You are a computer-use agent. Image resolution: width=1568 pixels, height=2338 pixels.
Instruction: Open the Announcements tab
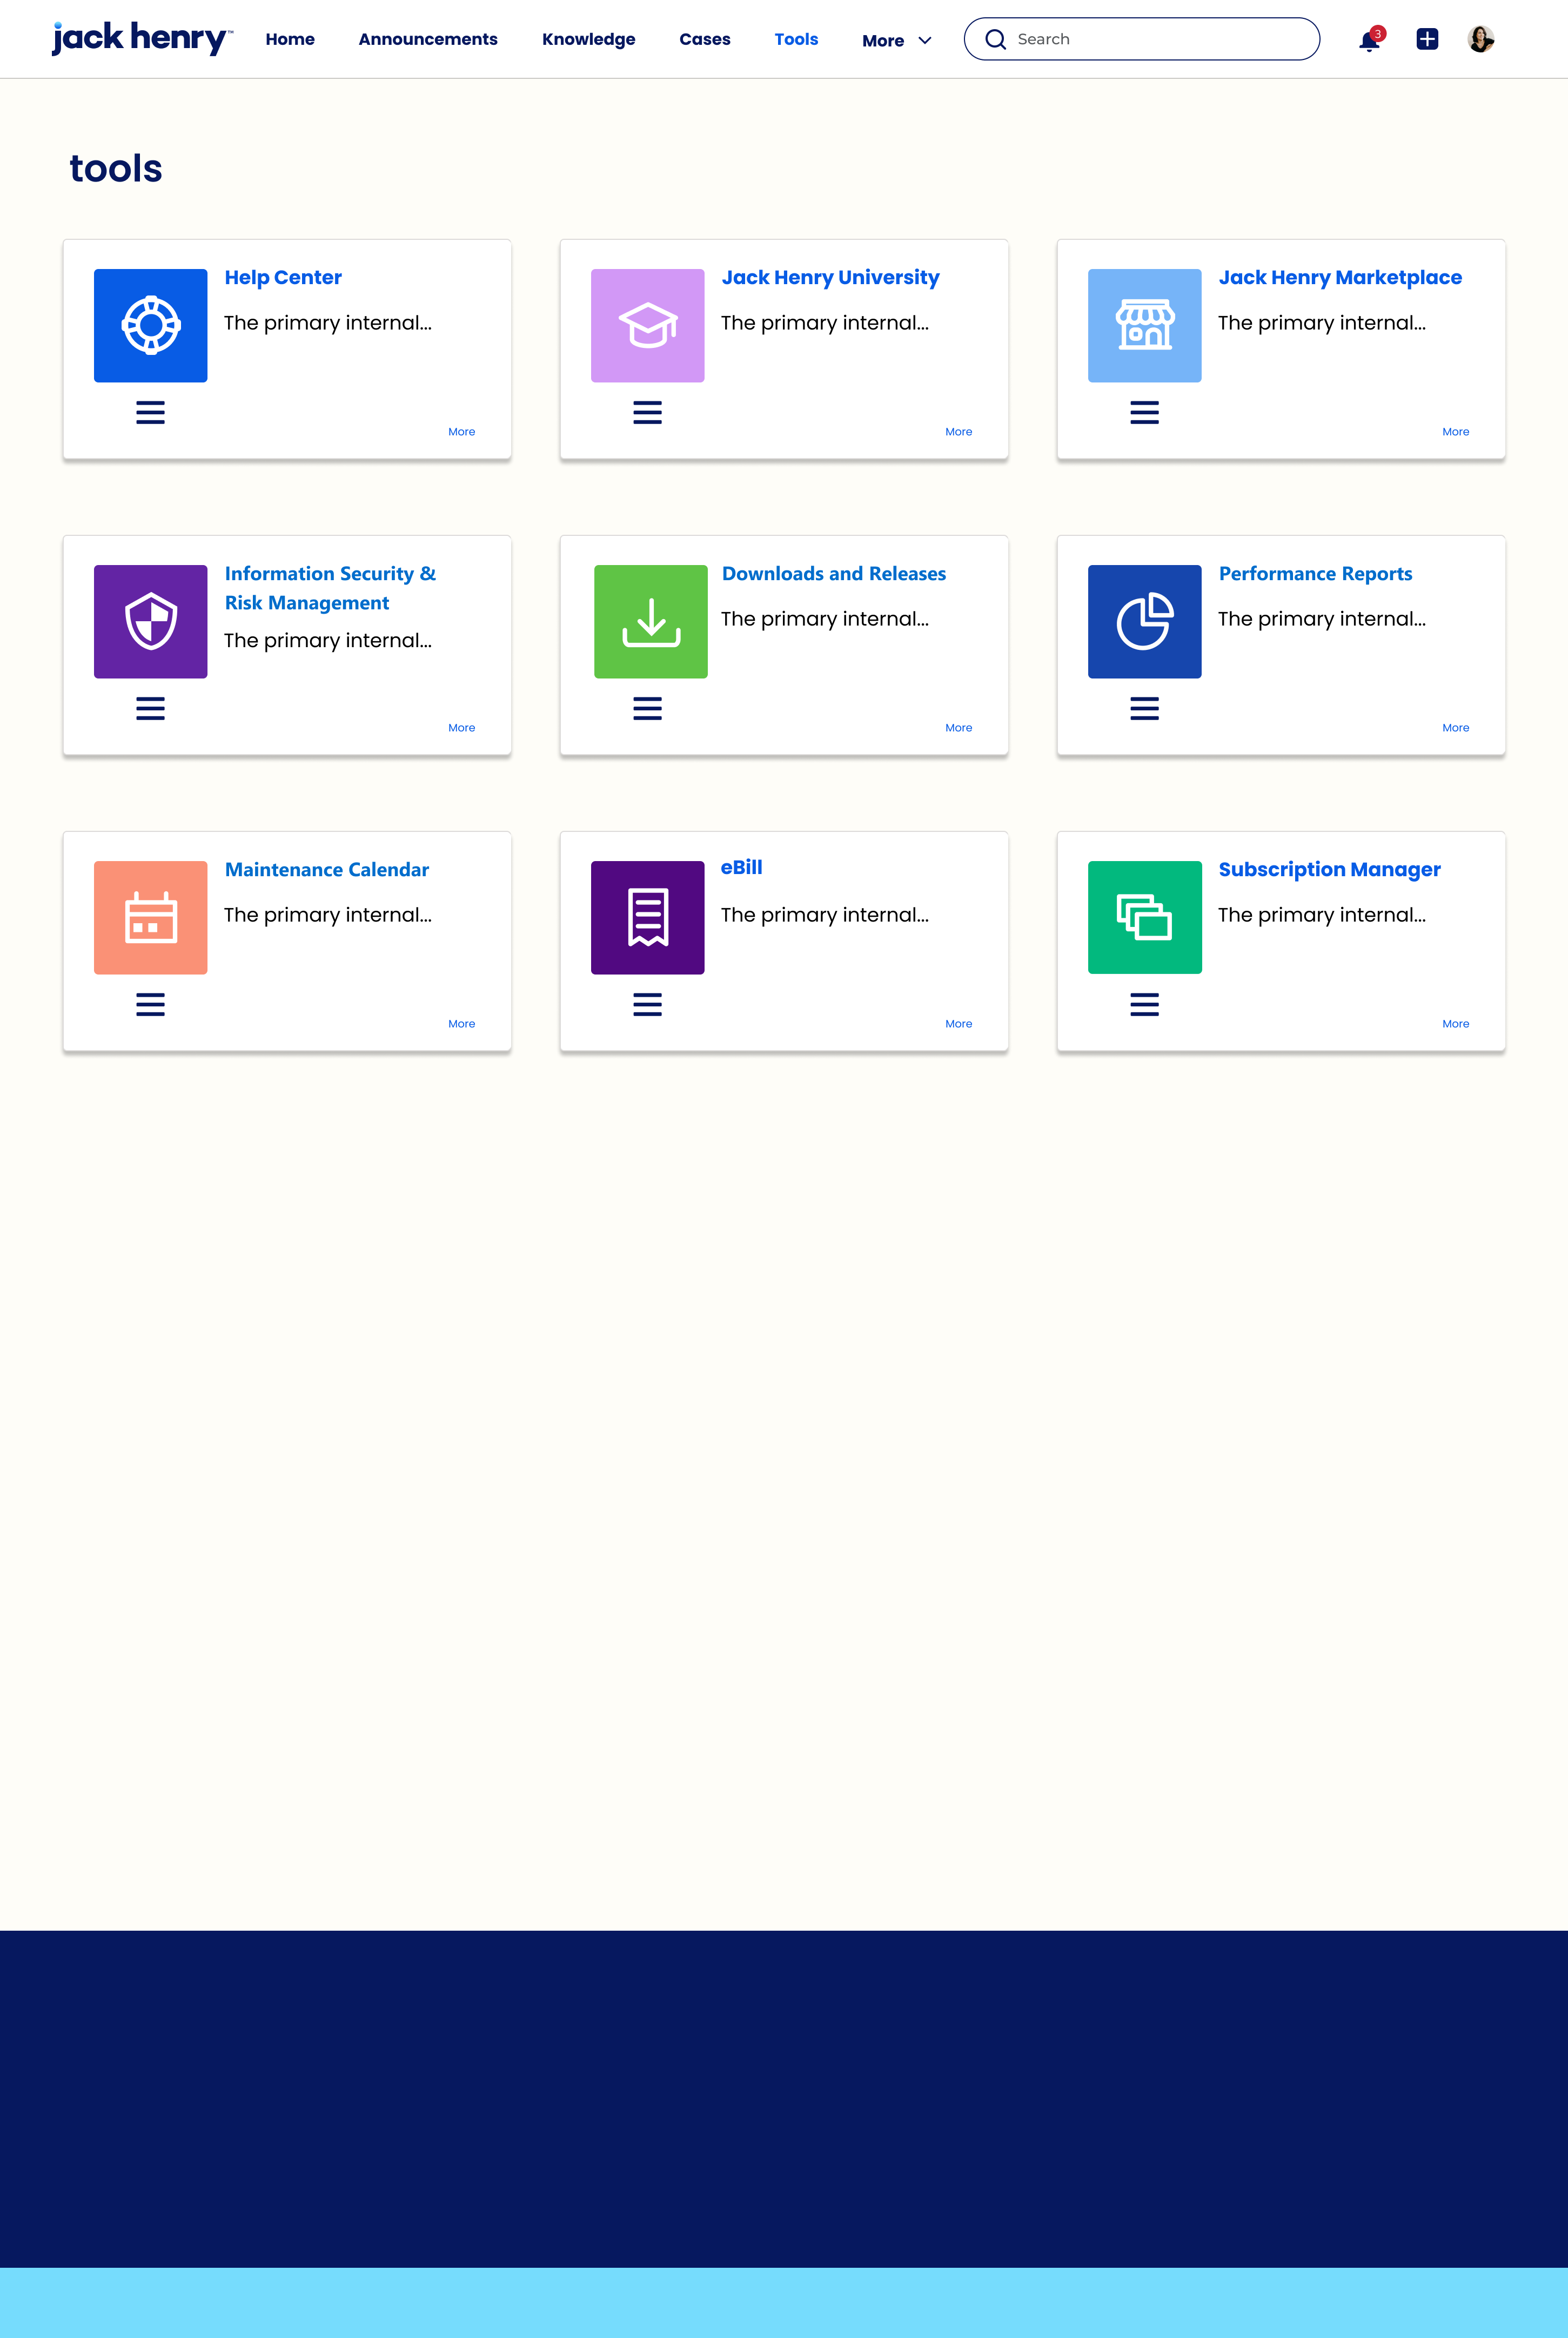[x=428, y=39]
